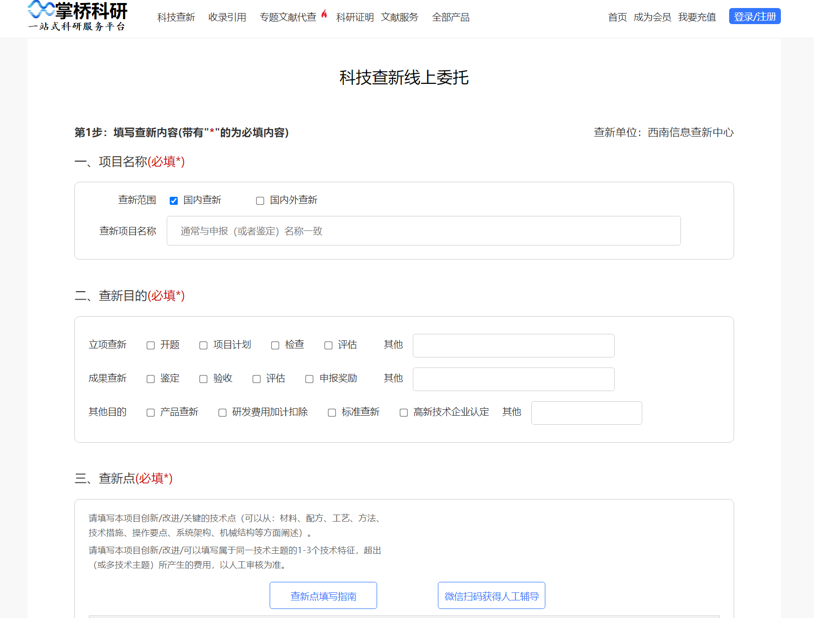Open the 科研证明 menu

tap(355, 17)
